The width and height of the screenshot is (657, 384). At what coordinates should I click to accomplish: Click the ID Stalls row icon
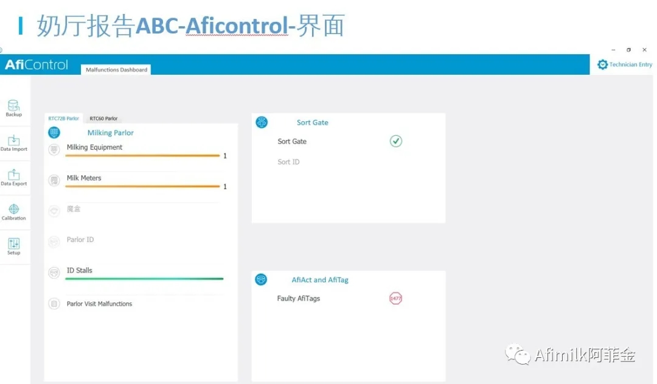[x=54, y=273]
